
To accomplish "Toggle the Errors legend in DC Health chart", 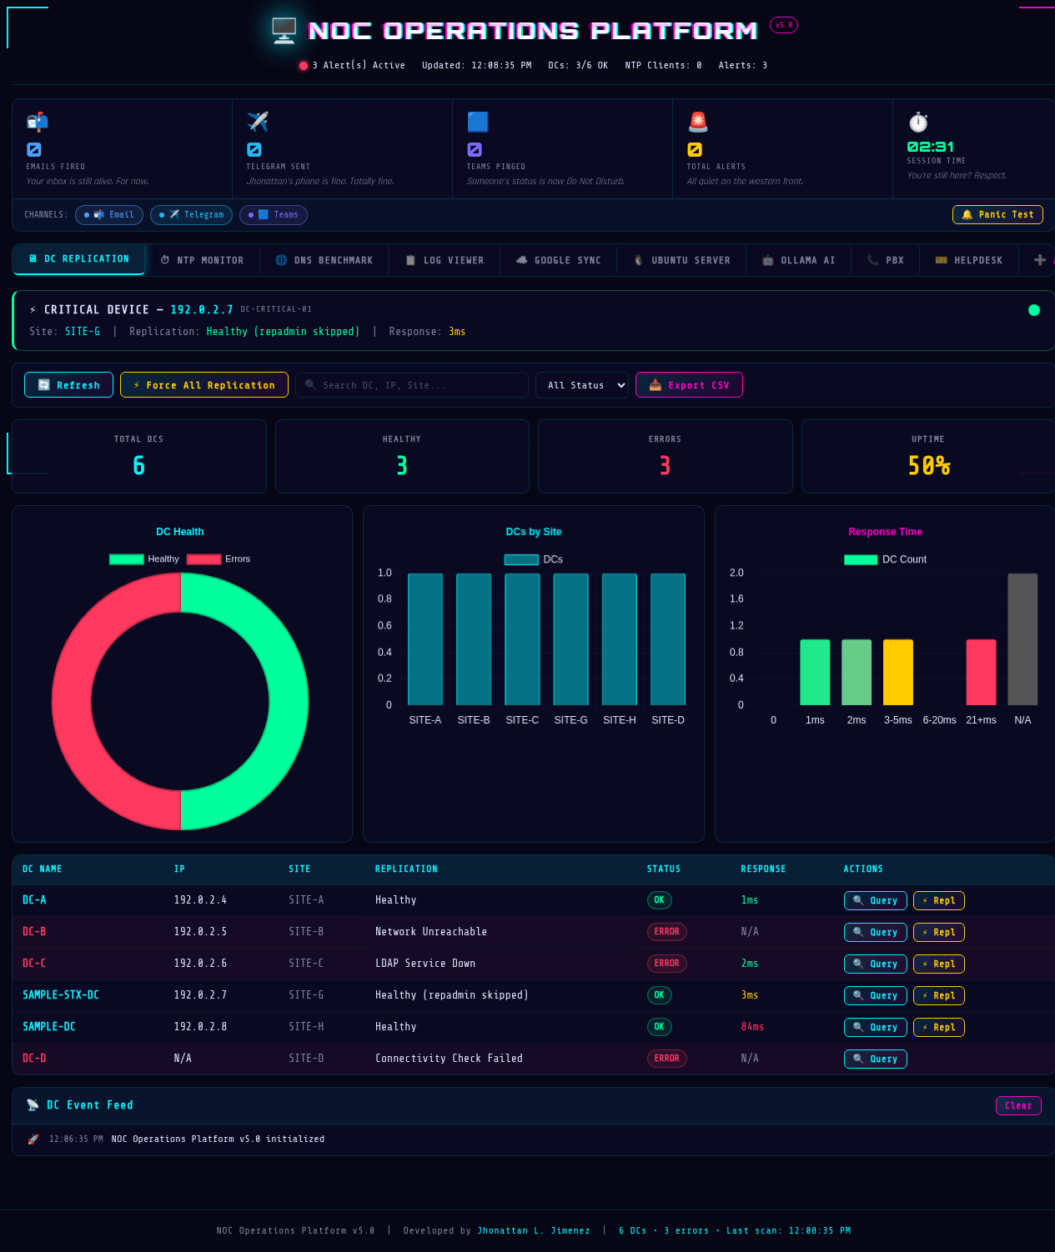I will 219,559.
